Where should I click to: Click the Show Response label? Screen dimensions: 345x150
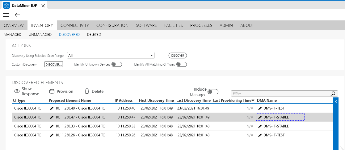tap(30, 91)
